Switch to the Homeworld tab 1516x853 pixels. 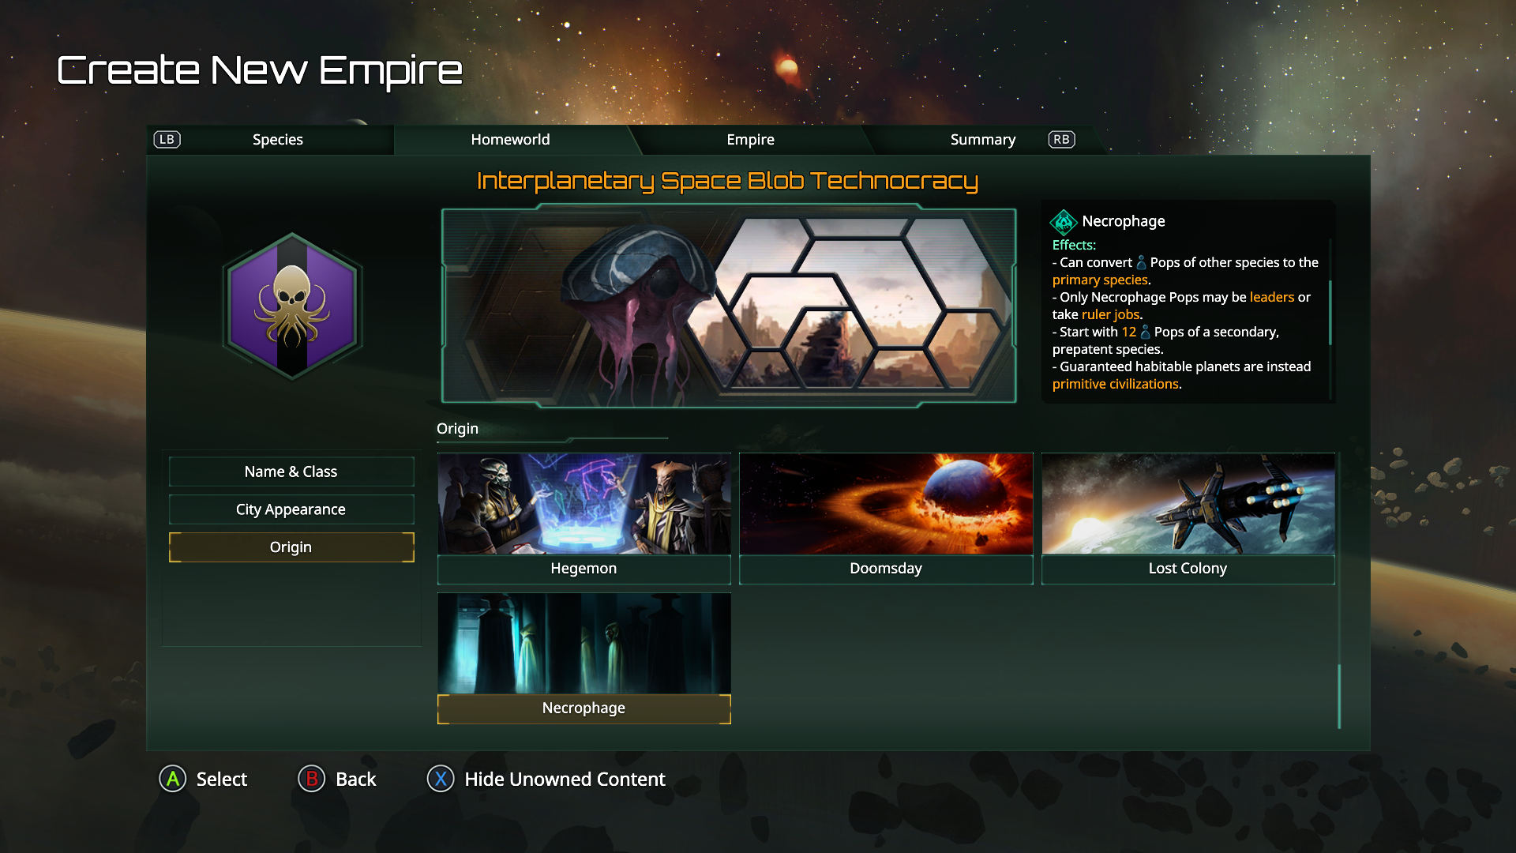click(510, 140)
